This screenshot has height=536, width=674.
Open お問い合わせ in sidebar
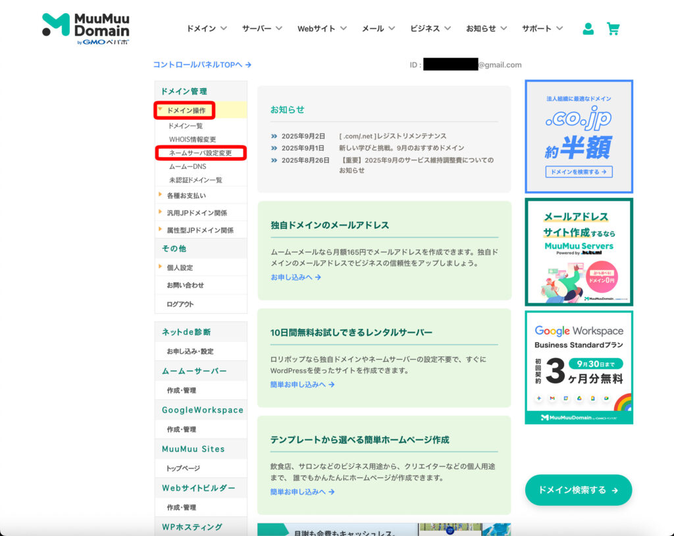pyautogui.click(x=185, y=285)
